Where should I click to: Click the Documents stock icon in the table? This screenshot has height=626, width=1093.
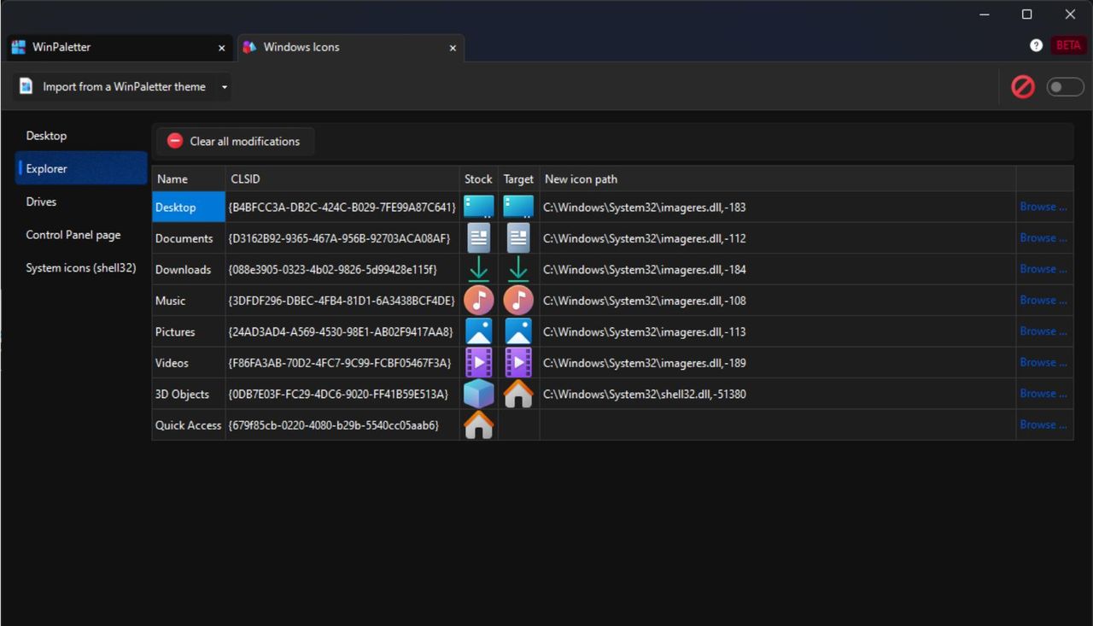[x=478, y=237]
